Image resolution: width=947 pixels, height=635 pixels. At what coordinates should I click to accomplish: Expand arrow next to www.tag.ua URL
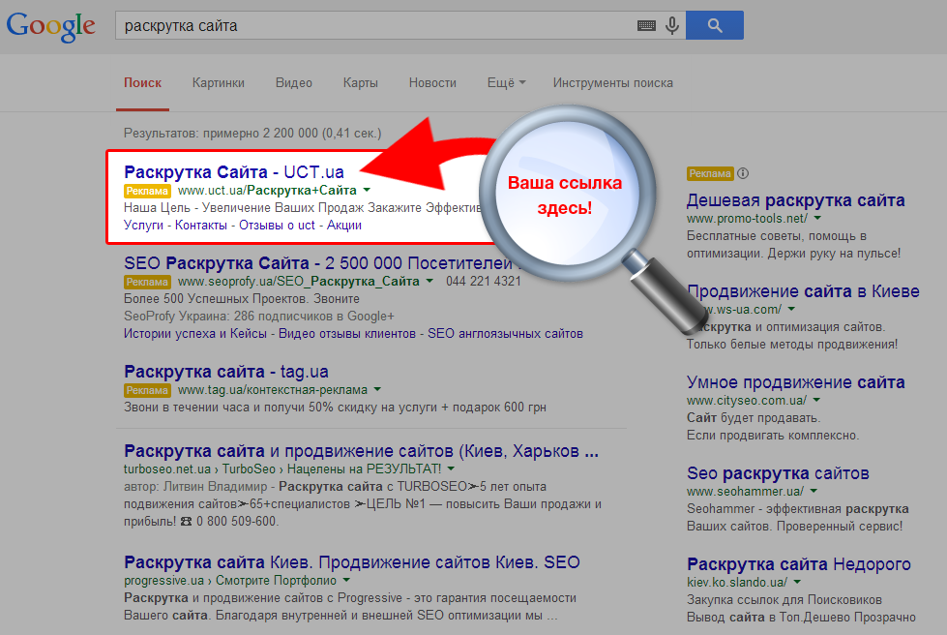[377, 390]
